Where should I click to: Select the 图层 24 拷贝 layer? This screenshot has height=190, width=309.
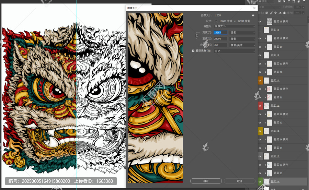(283, 139)
